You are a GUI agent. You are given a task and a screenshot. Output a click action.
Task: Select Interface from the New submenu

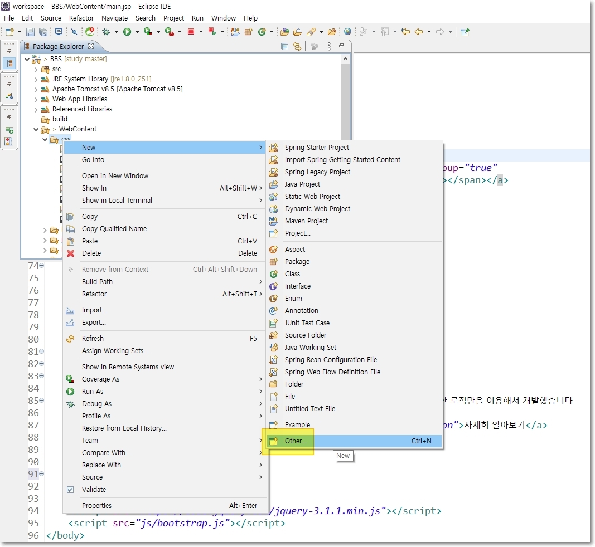click(355, 286)
